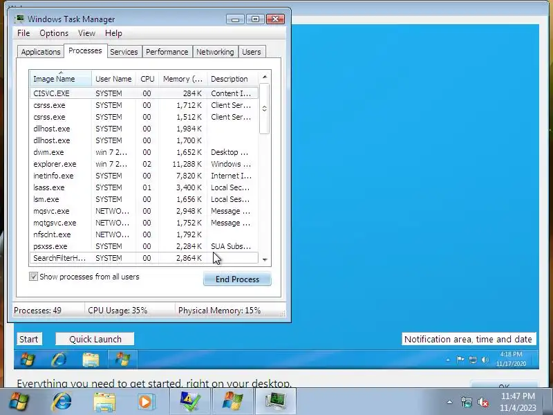Image resolution: width=553 pixels, height=415 pixels.
Task: Click the process list scrollbar thumb
Action: pos(265,109)
